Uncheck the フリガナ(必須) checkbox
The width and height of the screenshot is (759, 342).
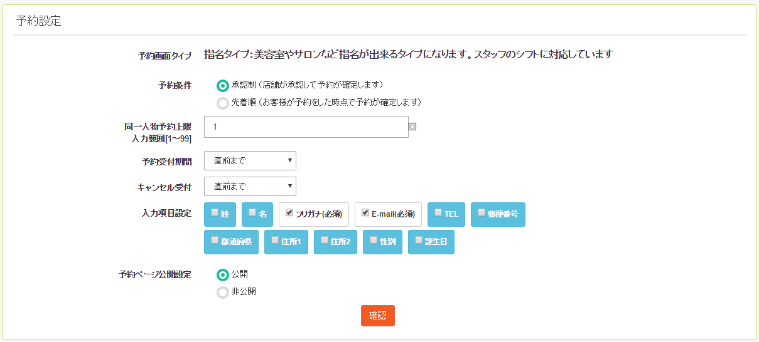pos(289,212)
